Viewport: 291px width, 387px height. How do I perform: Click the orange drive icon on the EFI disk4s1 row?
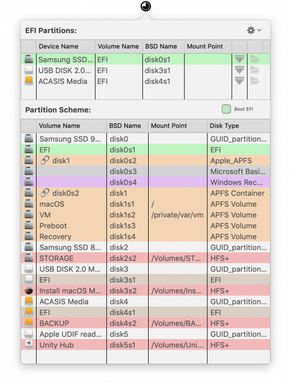29,313
